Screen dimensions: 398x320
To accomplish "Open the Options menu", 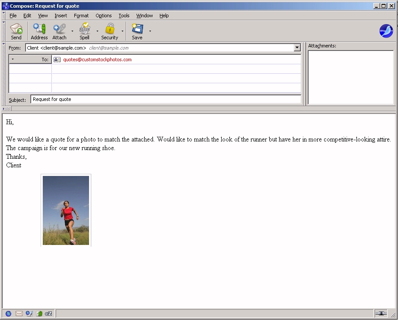I will click(x=104, y=16).
